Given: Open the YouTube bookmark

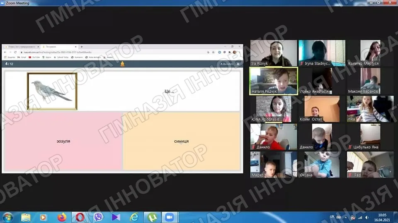Looking at the screenshot, I should pos(34,57).
